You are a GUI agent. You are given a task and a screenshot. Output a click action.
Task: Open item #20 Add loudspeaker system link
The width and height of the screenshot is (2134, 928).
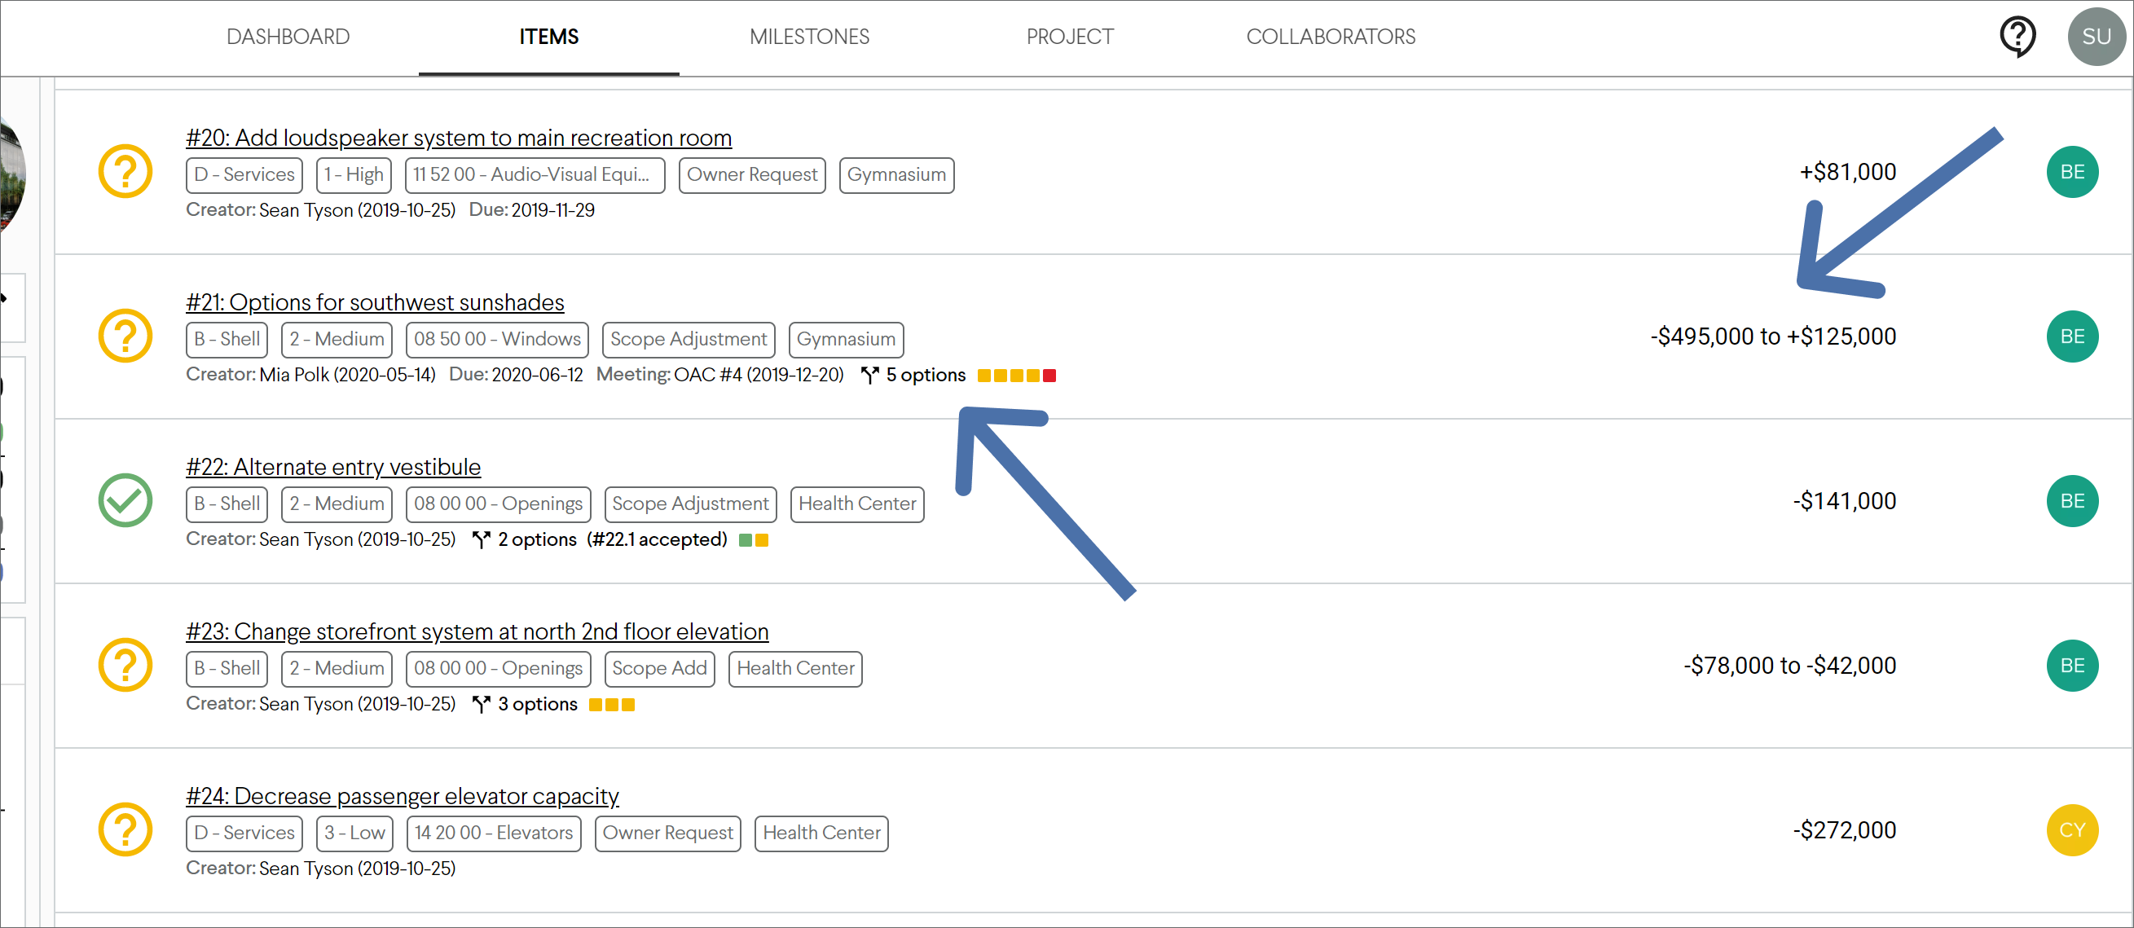pyautogui.click(x=459, y=138)
